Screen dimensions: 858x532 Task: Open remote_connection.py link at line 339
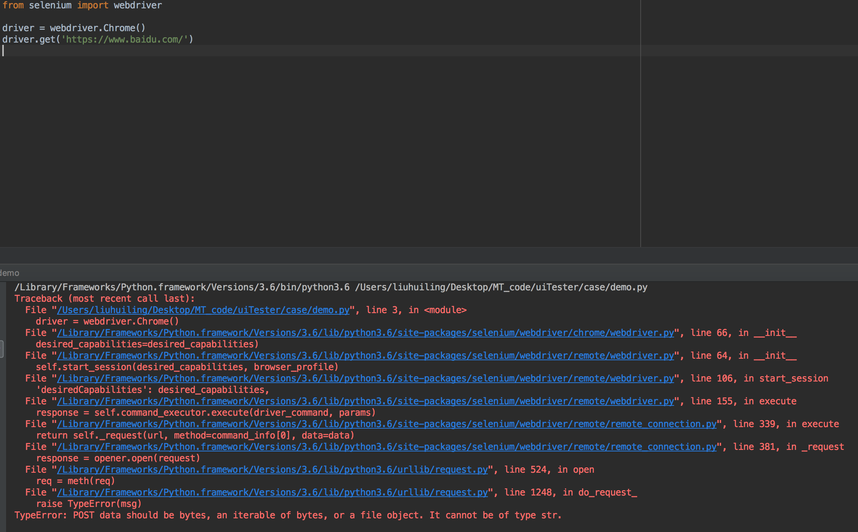[387, 424]
